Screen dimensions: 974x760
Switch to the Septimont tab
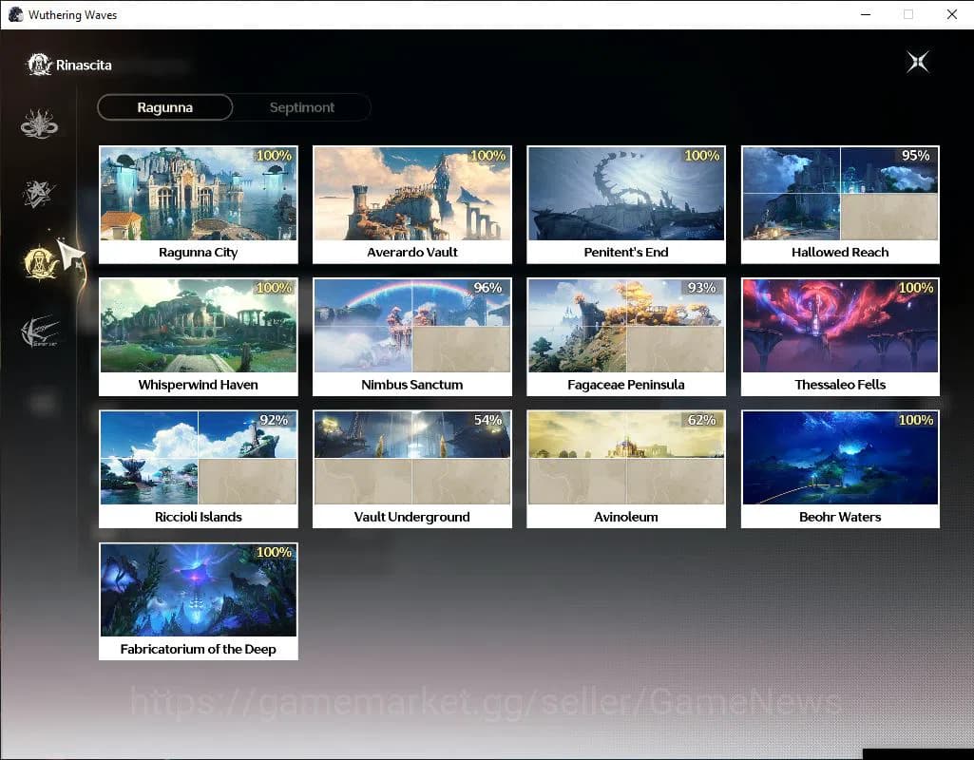pos(302,107)
